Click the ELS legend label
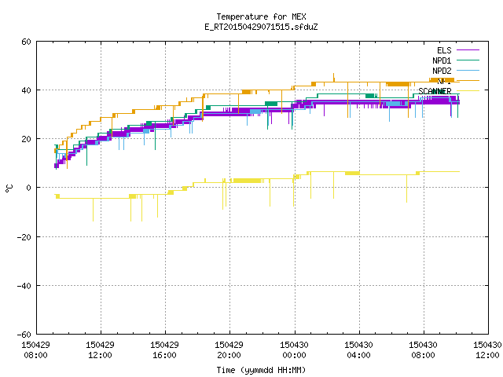Screen dimensions: 503x377 click(x=444, y=50)
